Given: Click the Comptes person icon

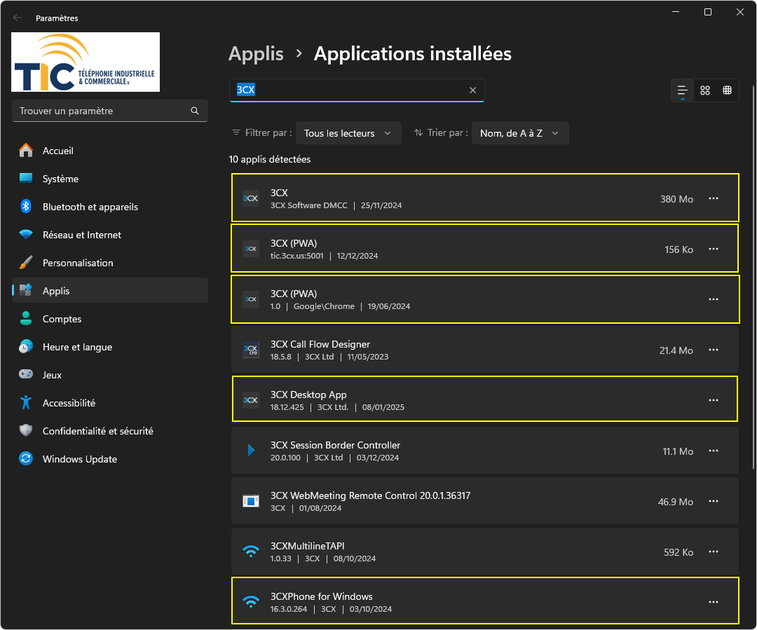Looking at the screenshot, I should [x=26, y=318].
